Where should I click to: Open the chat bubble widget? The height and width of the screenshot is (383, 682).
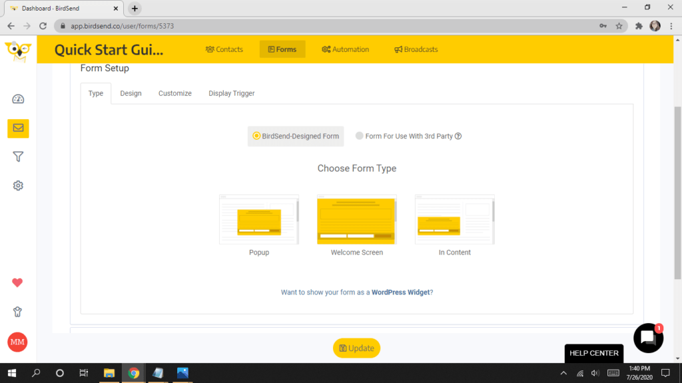[648, 337]
